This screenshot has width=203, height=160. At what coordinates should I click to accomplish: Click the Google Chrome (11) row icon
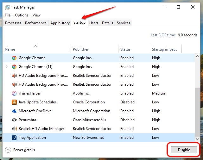[14, 67]
